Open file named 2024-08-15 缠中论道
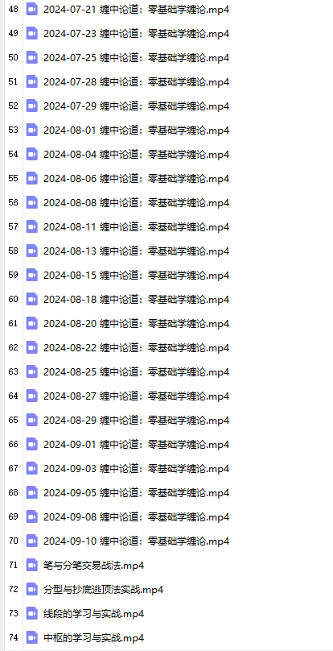This screenshot has width=333, height=651. coord(137,276)
